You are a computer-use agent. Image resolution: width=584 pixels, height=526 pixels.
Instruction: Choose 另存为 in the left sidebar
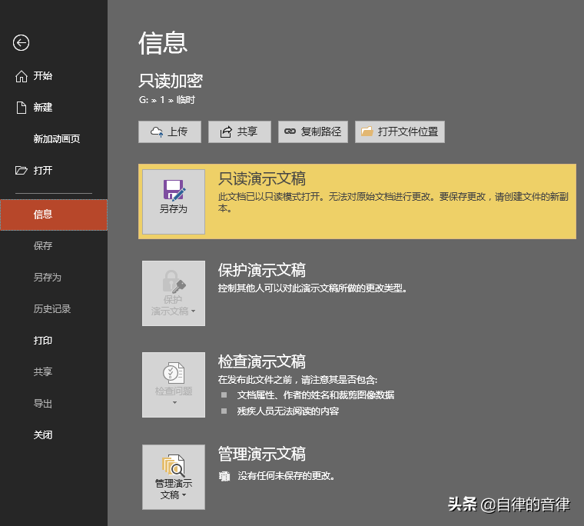click(54, 278)
